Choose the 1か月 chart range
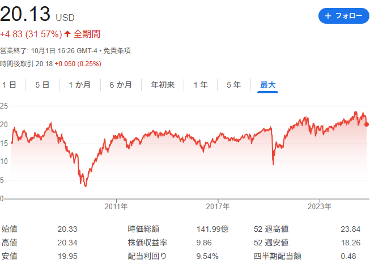Image resolution: width=370 pixels, height=268 pixels. pyautogui.click(x=79, y=85)
